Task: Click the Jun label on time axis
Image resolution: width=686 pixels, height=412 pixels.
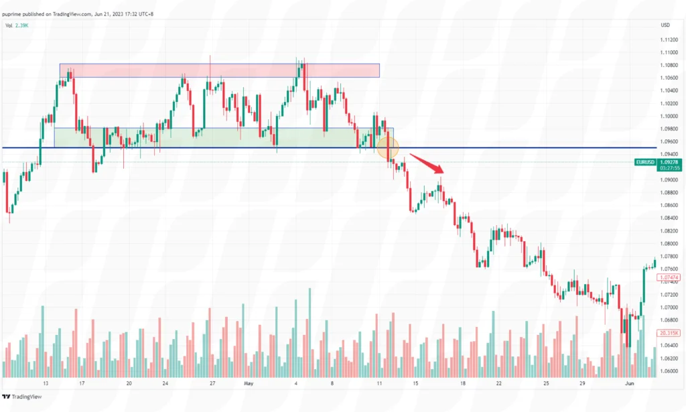Action: click(628, 384)
